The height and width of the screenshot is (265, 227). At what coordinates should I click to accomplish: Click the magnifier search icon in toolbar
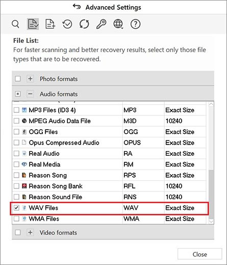(x=15, y=24)
